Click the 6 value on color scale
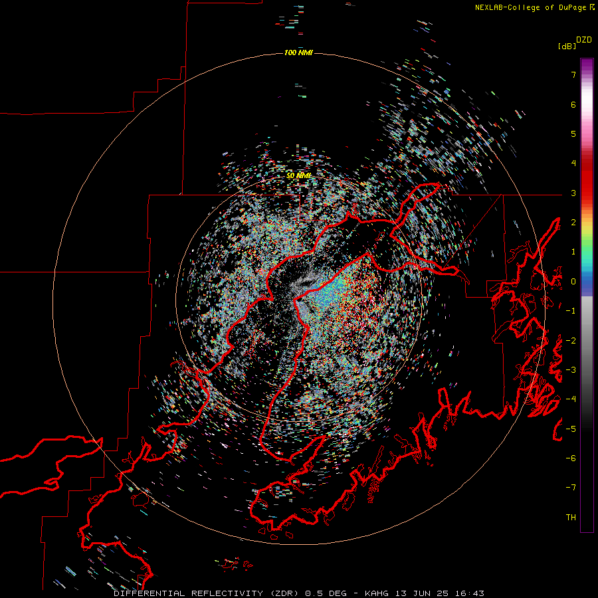Screen dimensions: 598x598 573,104
